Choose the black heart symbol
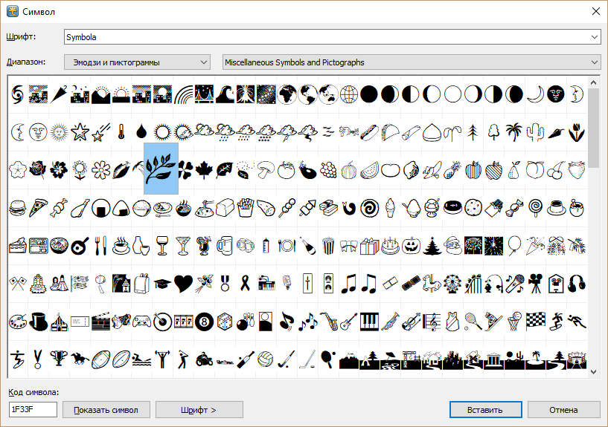 point(182,283)
